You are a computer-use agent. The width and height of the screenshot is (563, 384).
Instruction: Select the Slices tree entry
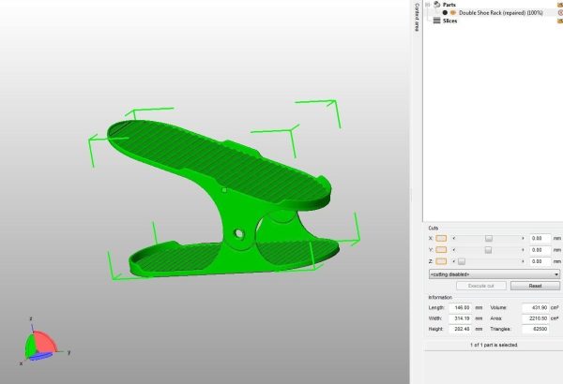(449, 21)
